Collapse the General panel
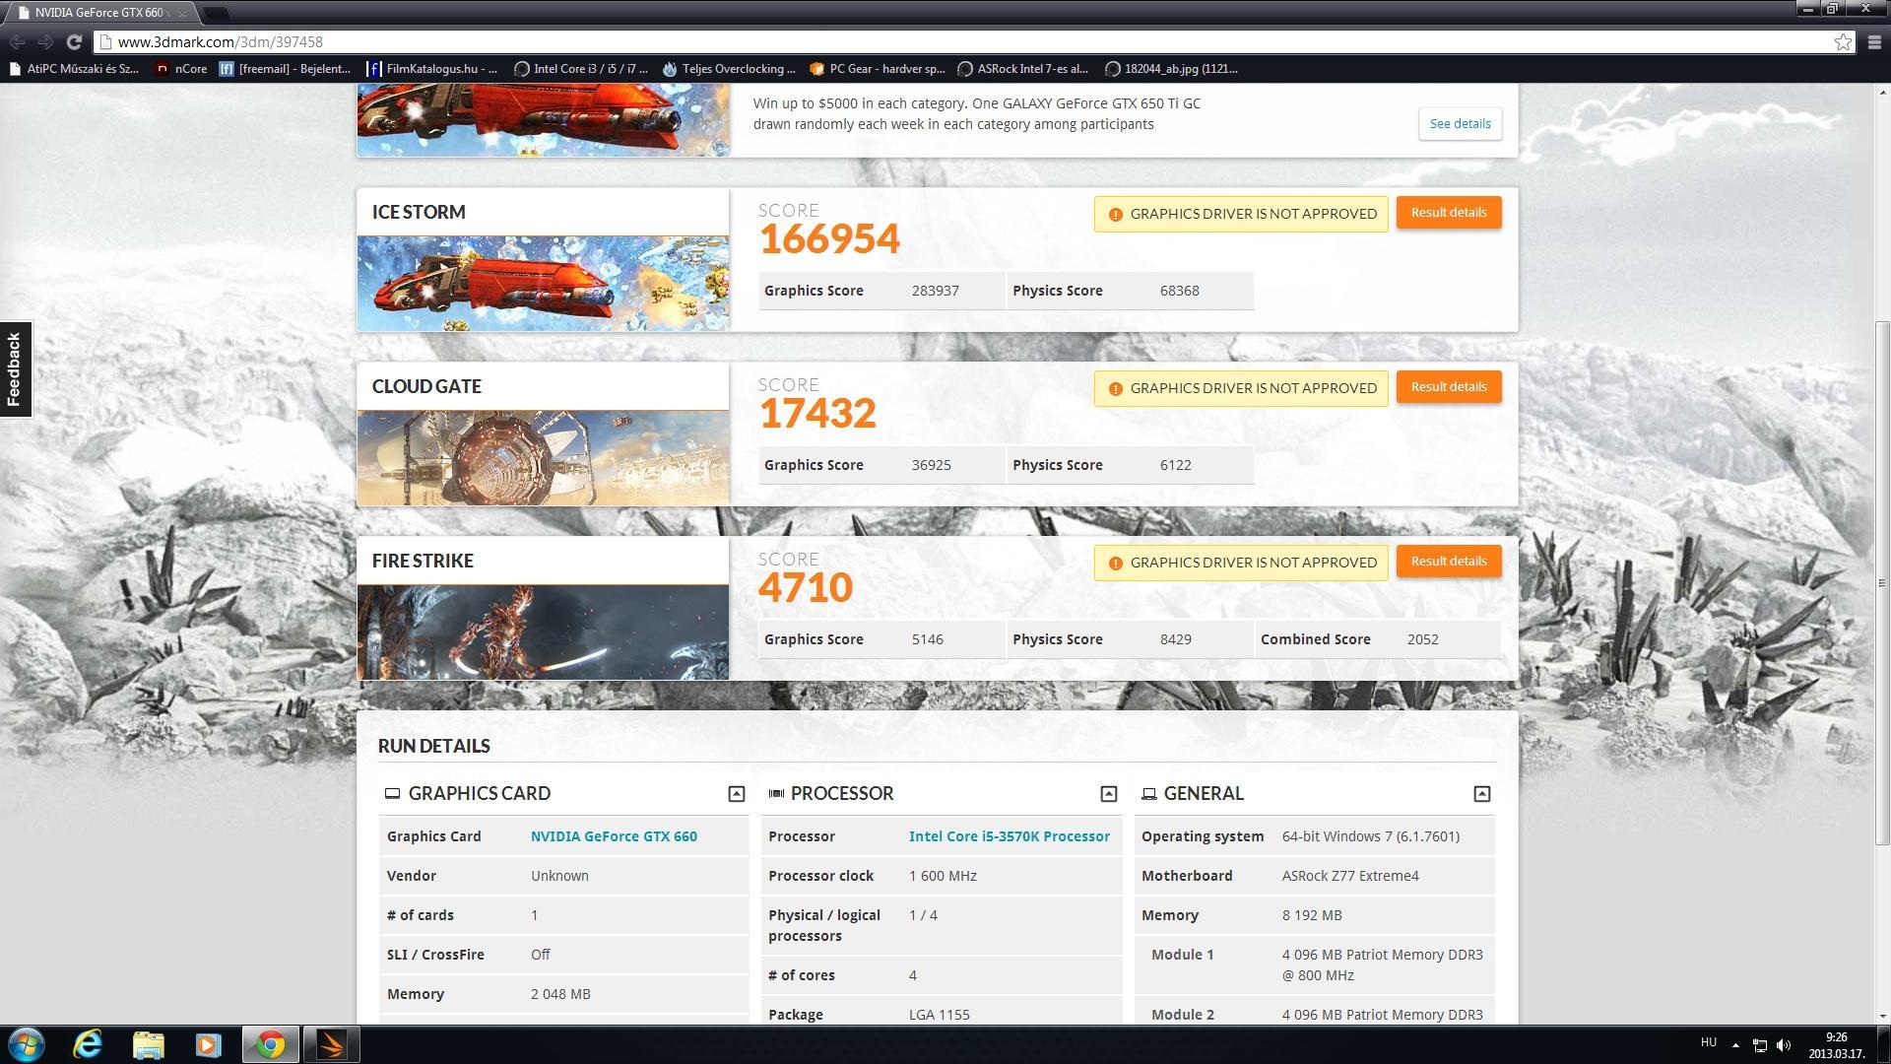Viewport: 1891px width, 1064px height. coord(1481,794)
